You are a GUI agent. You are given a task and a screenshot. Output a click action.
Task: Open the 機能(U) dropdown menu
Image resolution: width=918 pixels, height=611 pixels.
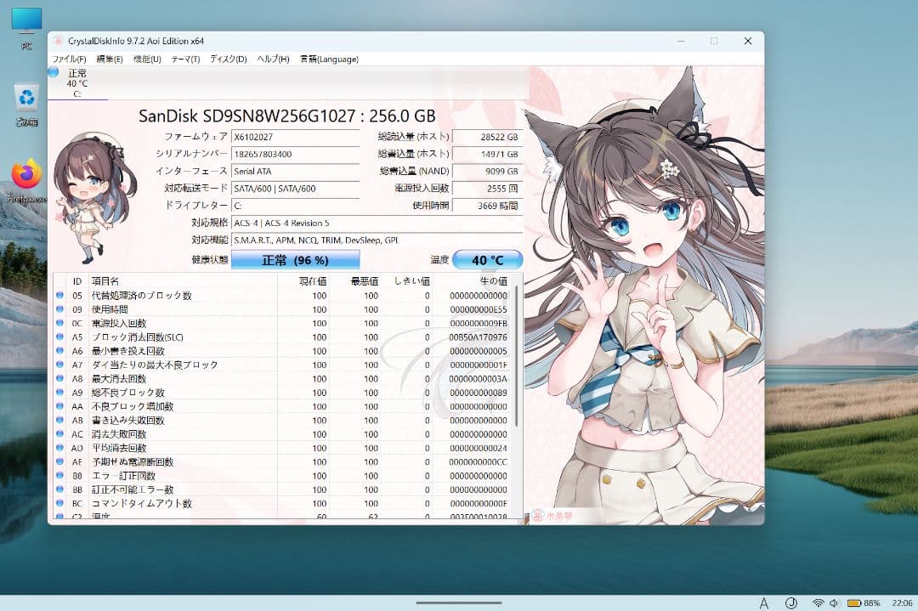(x=147, y=59)
